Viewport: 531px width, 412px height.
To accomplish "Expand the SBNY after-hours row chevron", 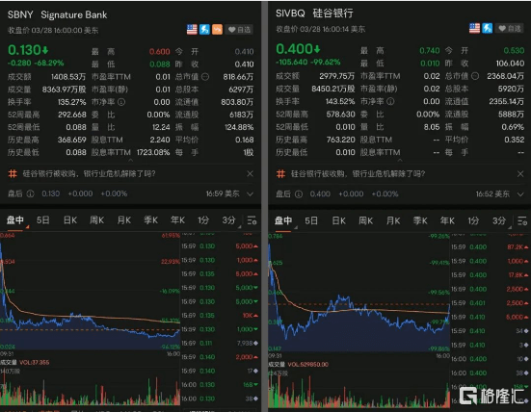I will tap(250, 194).
